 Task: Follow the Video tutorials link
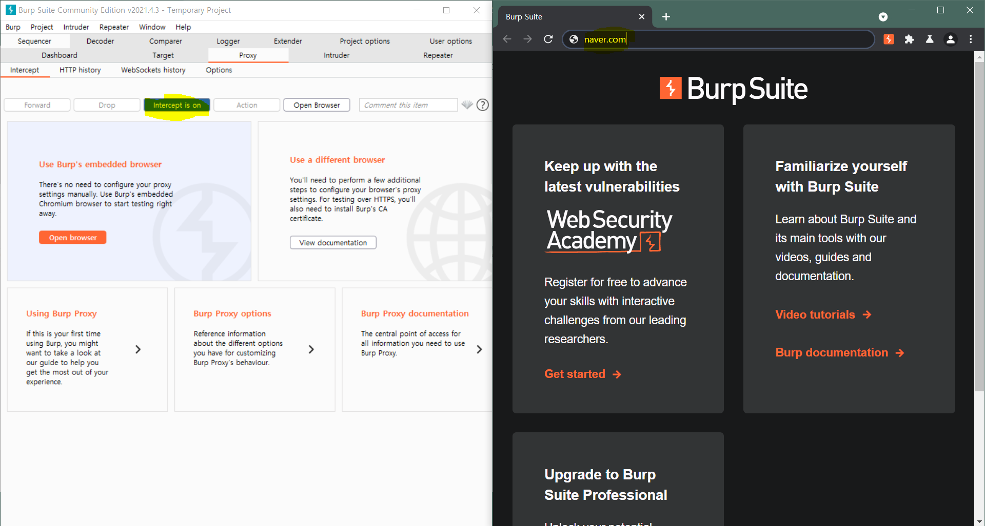823,315
